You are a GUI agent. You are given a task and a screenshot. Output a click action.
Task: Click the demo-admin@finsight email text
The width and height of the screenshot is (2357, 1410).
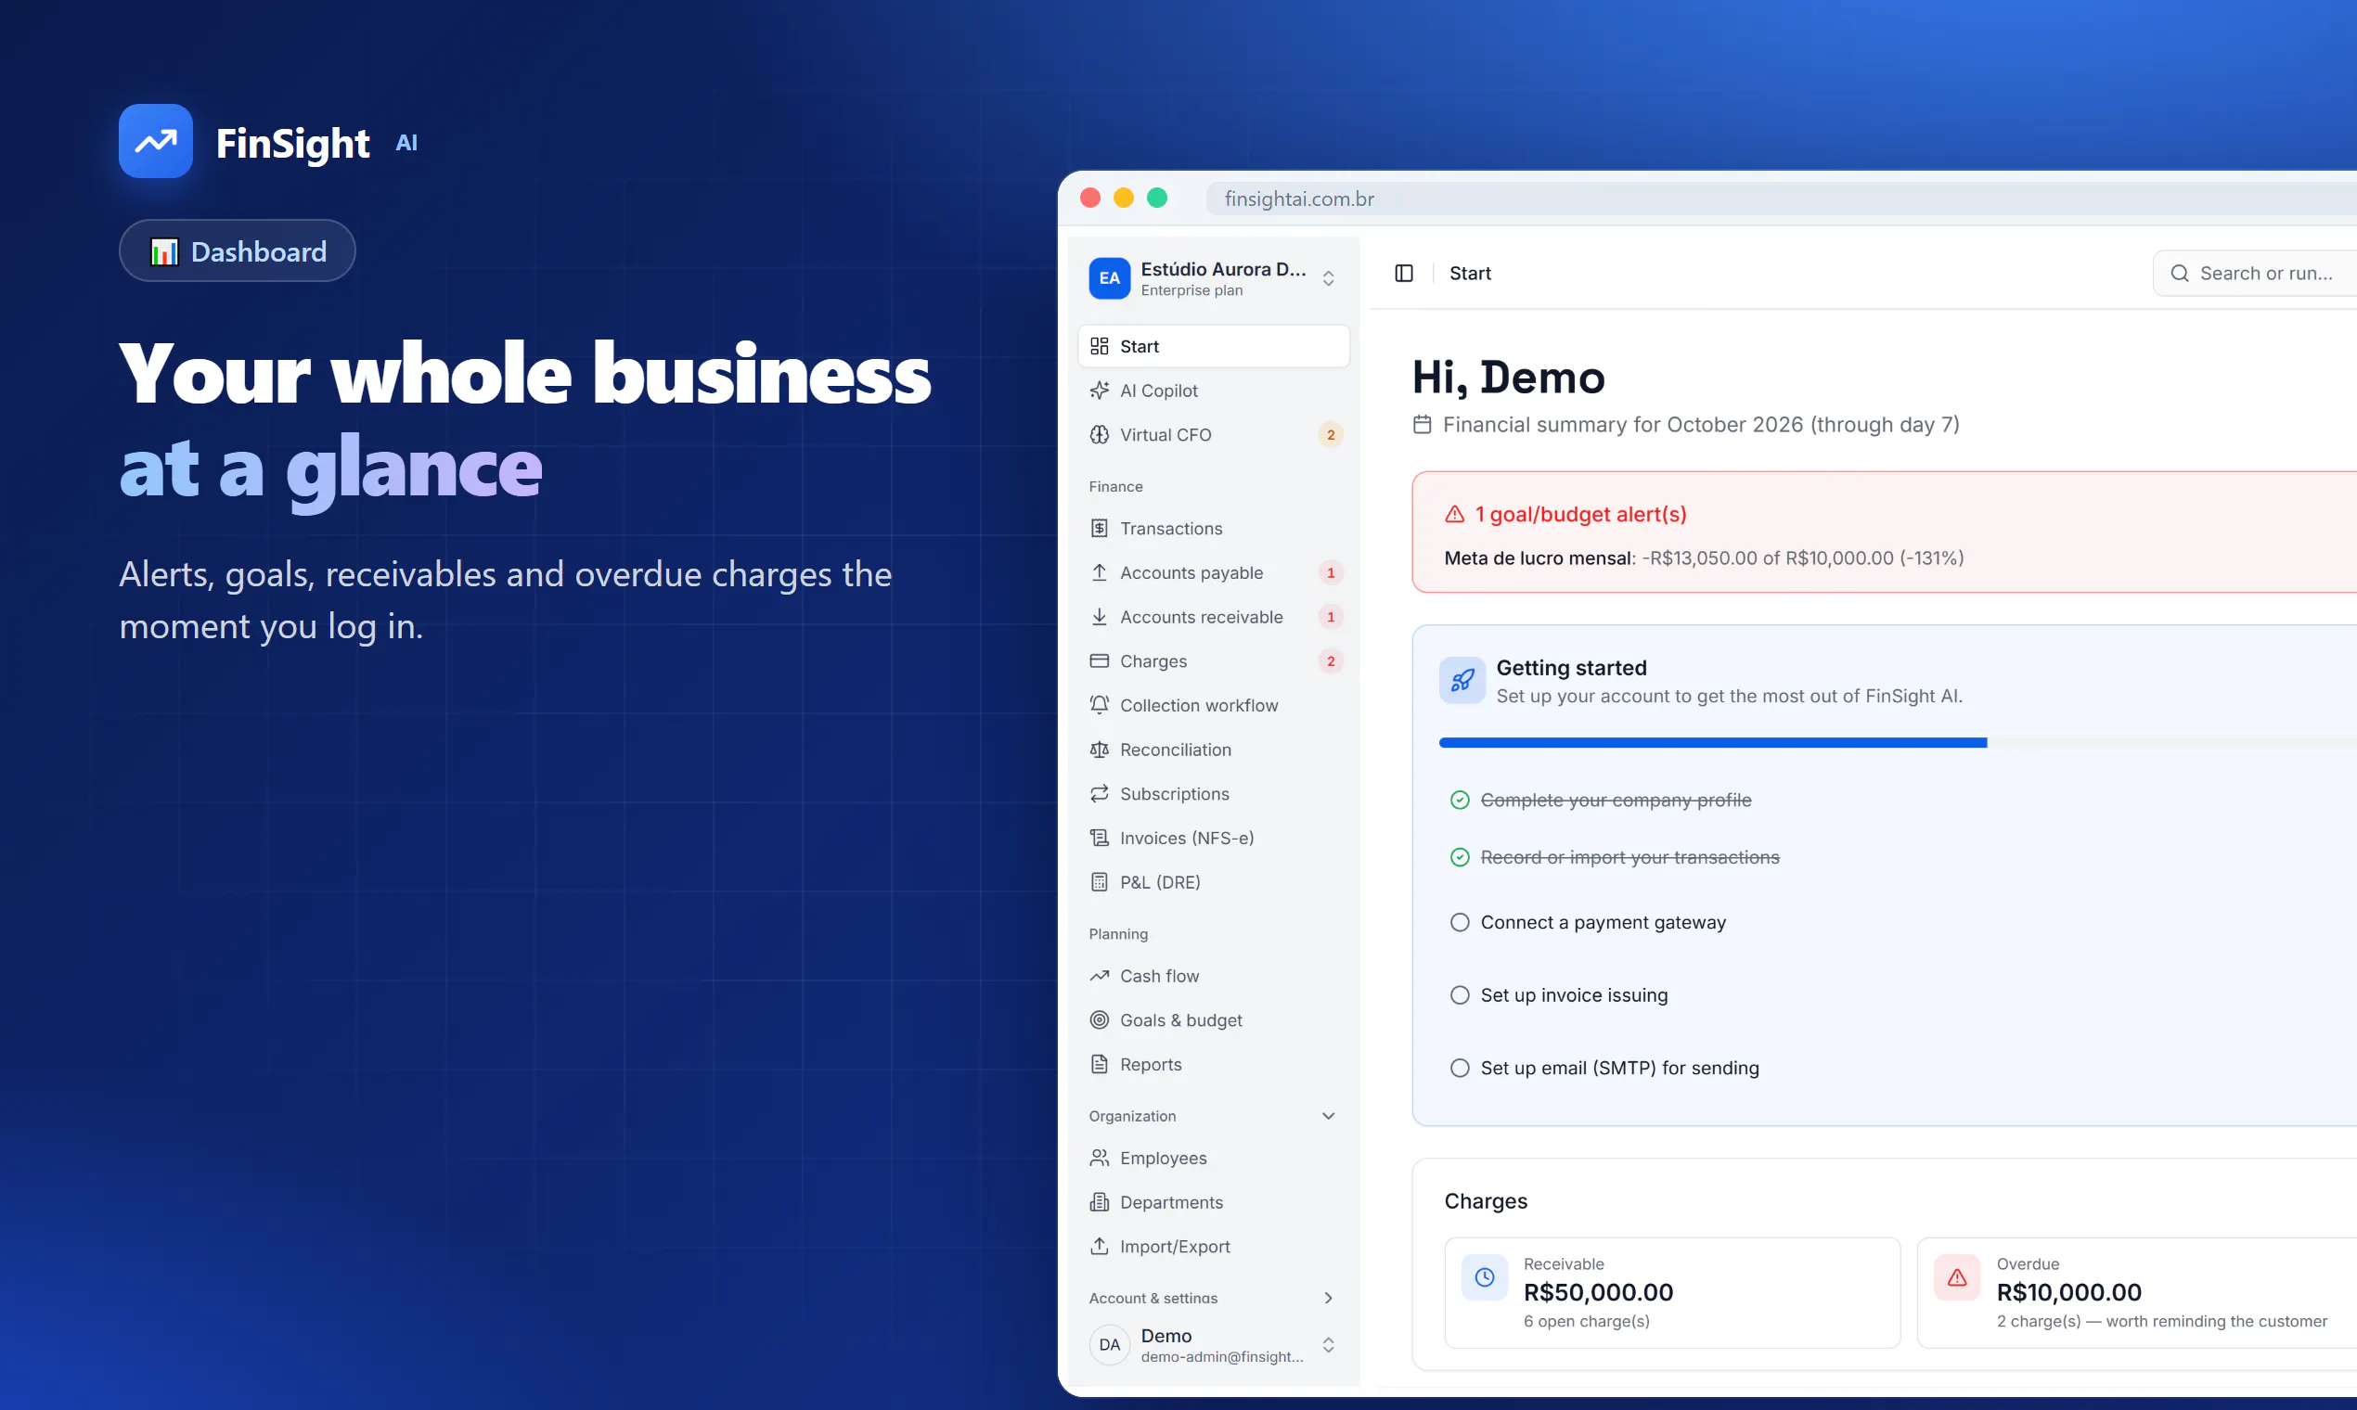tap(1222, 1357)
